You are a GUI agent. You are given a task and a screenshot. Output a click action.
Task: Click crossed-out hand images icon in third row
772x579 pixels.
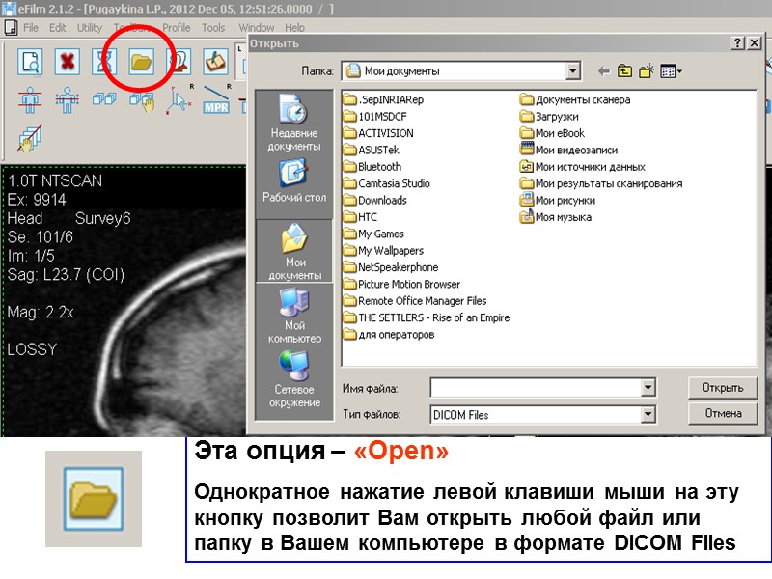pyautogui.click(x=30, y=138)
